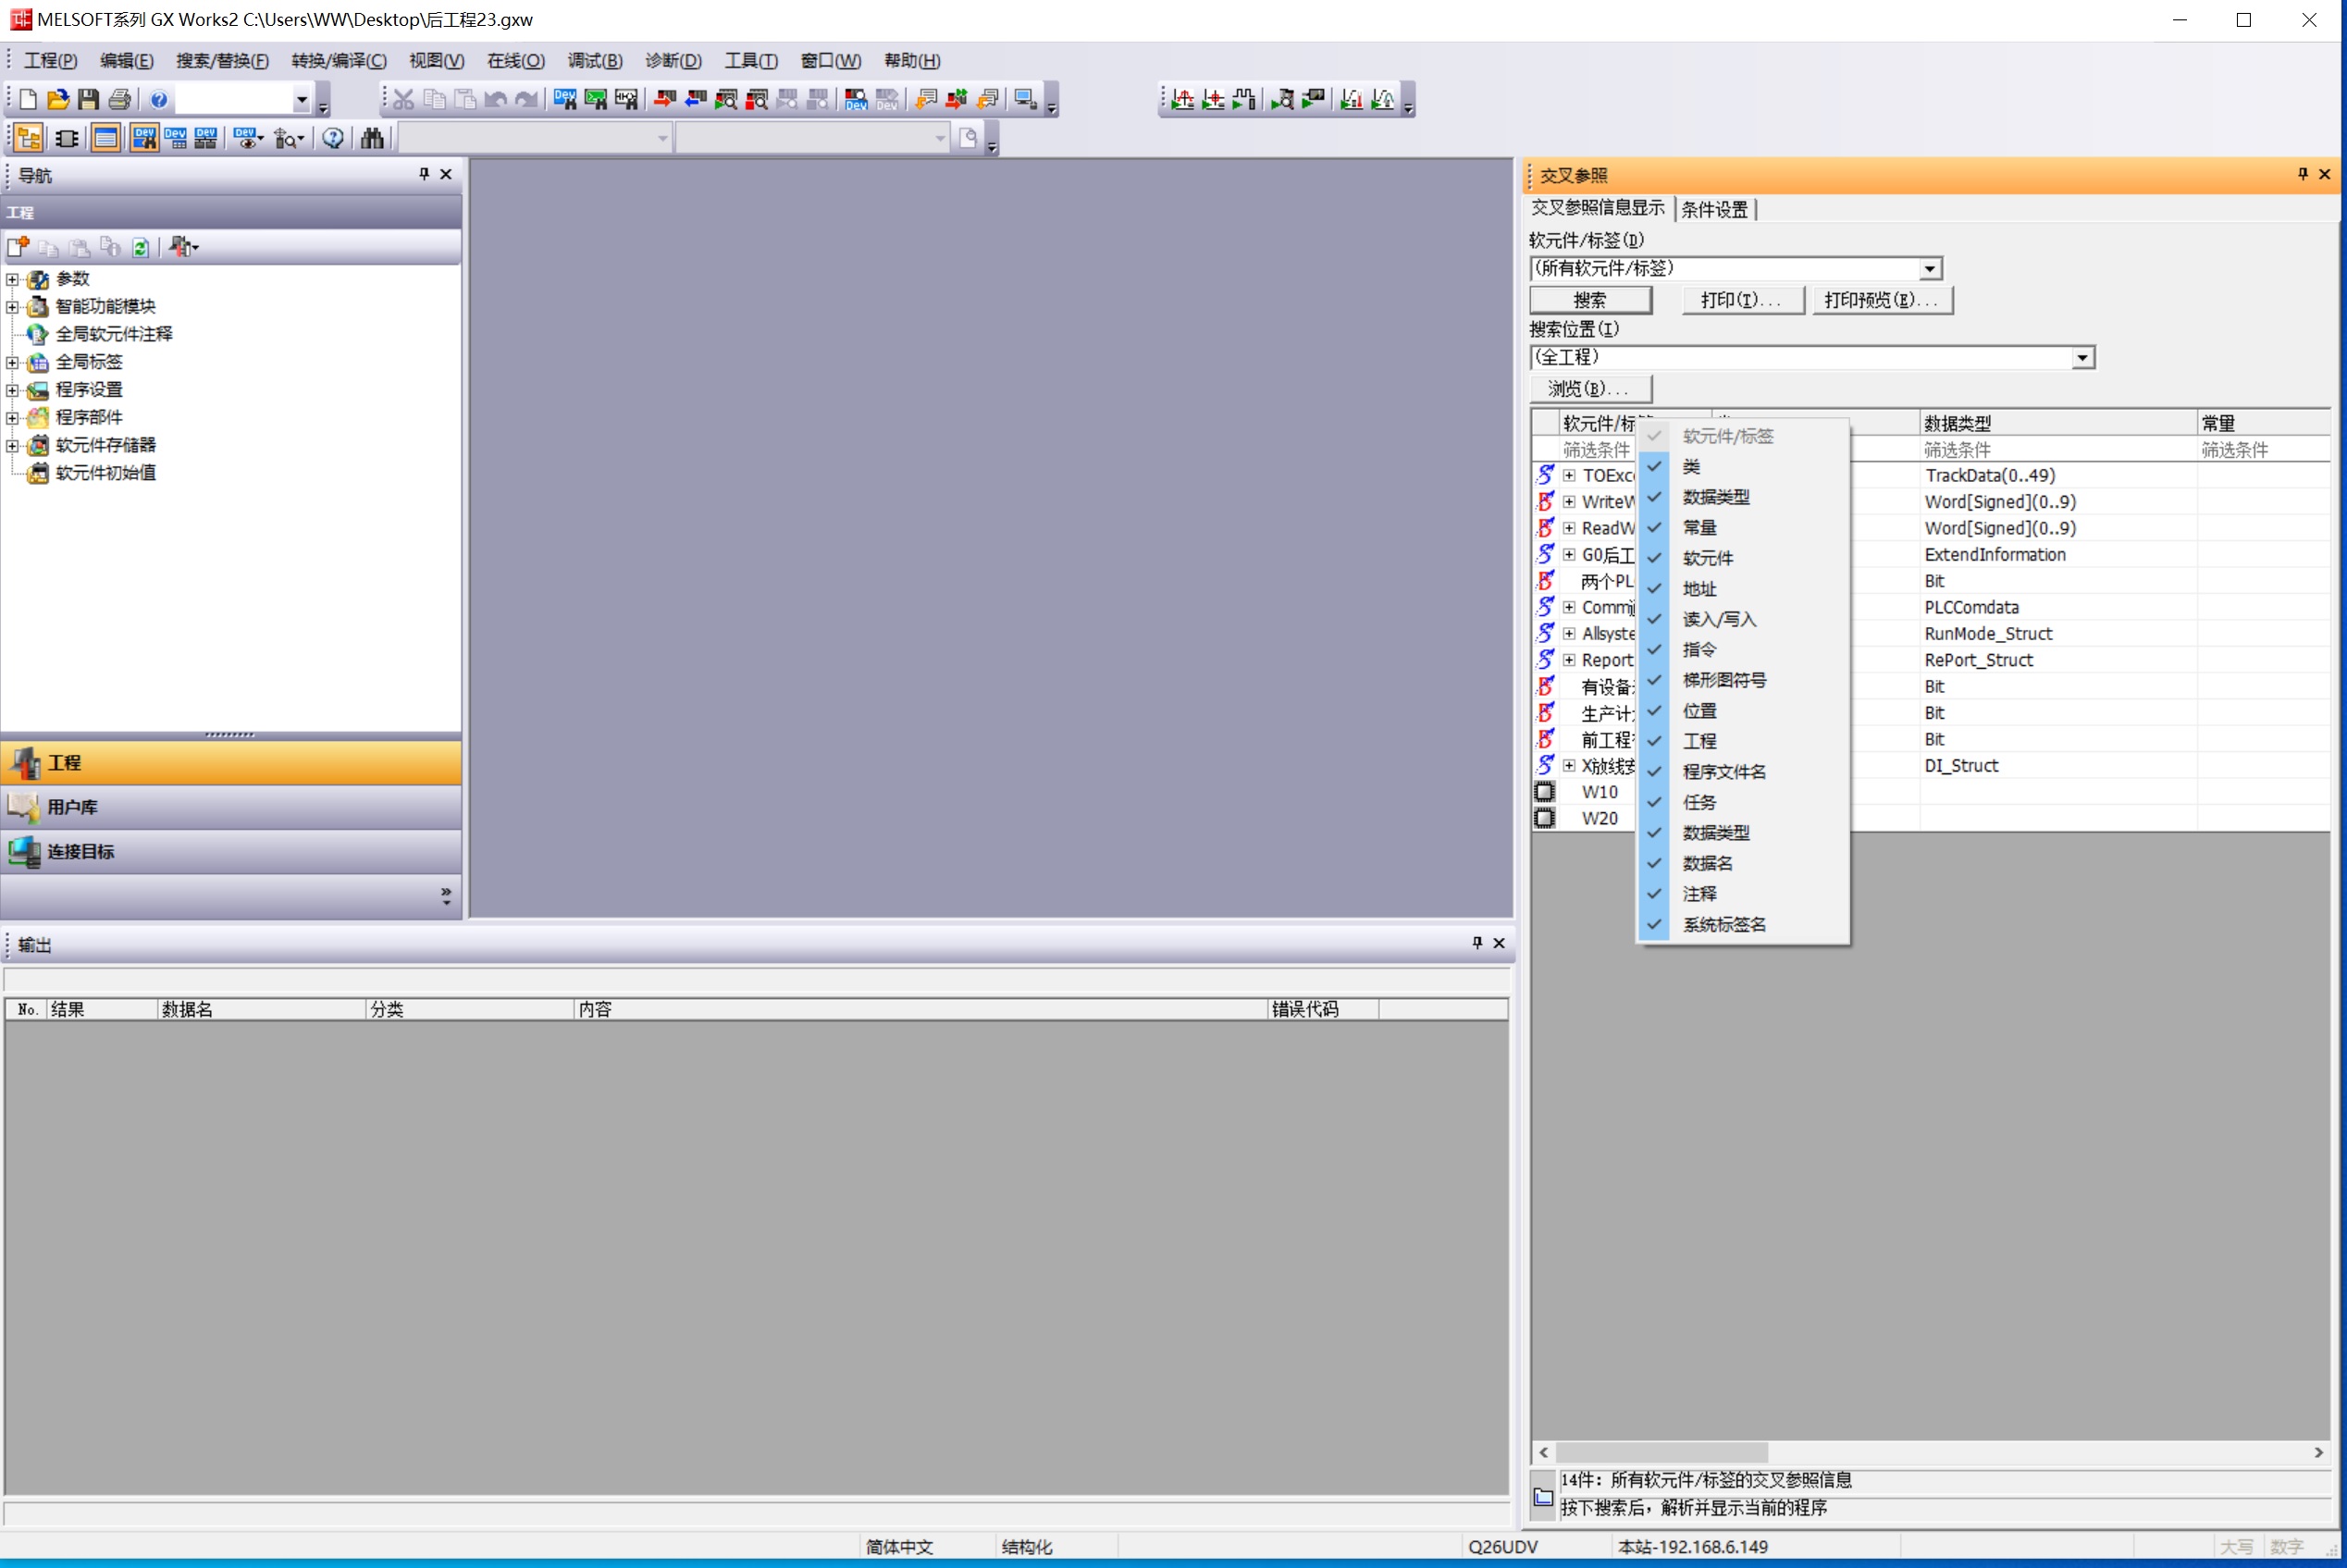Toggle 读入/写入 column in context menu

click(1744, 619)
